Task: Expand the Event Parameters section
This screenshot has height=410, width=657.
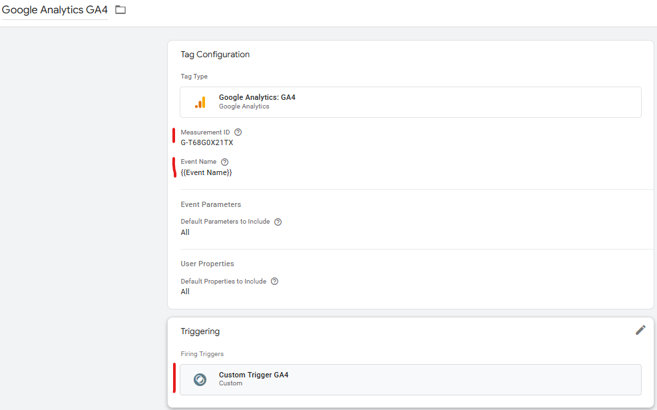Action: tap(211, 204)
